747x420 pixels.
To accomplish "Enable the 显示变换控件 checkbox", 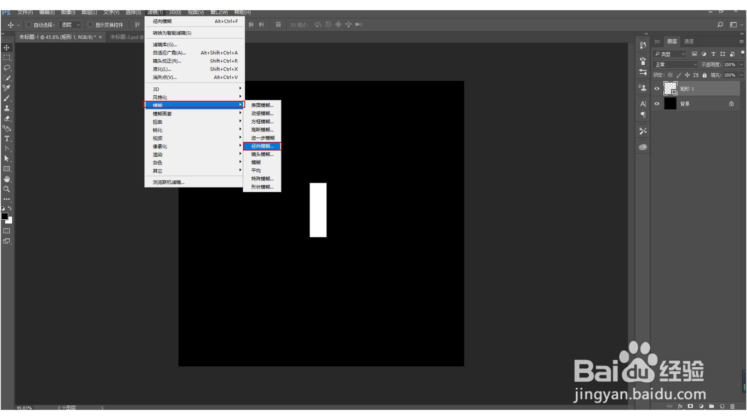I will point(91,25).
